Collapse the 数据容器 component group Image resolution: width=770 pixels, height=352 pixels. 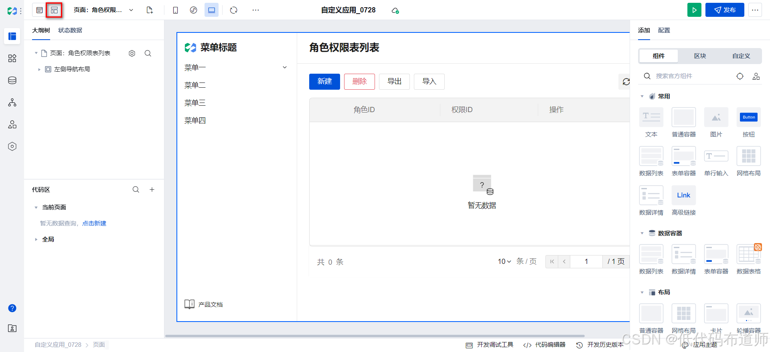click(x=642, y=233)
